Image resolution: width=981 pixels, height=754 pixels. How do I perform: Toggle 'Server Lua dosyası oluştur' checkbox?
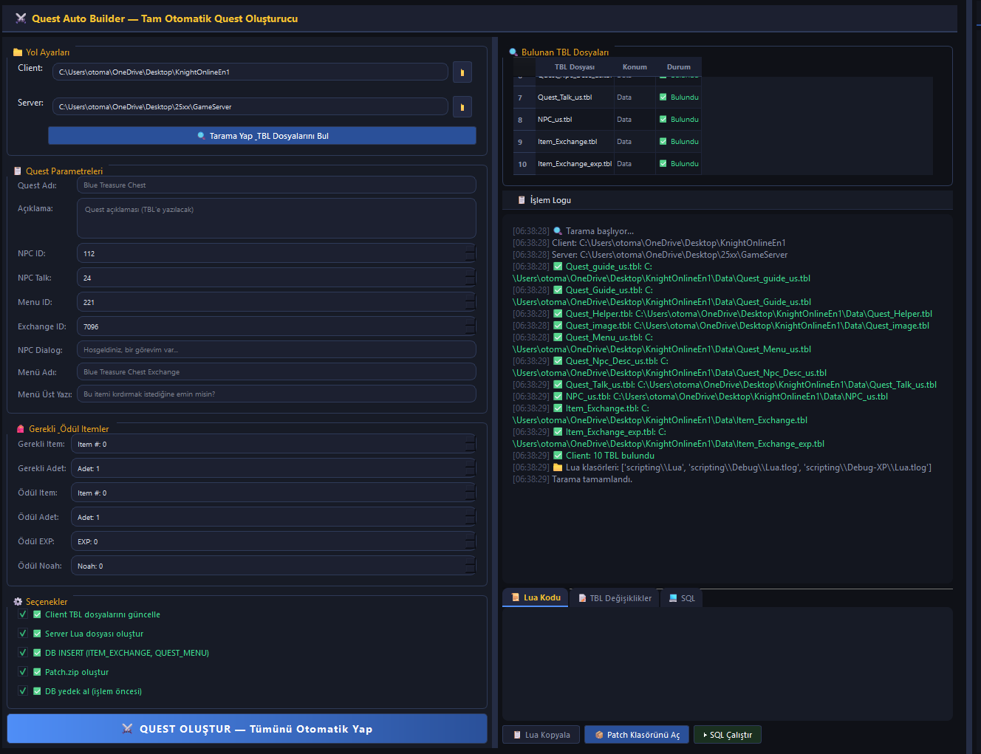(23, 634)
